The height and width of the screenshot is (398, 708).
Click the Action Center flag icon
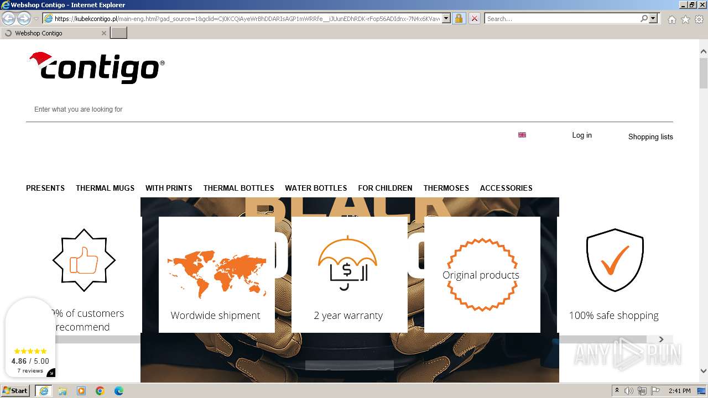click(x=655, y=391)
